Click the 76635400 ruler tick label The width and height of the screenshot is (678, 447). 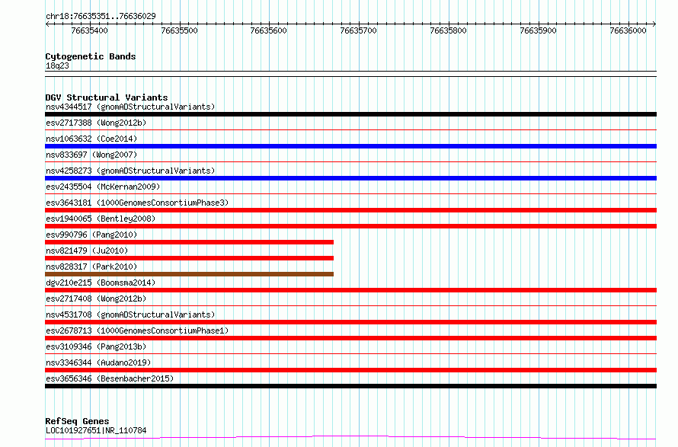click(x=89, y=30)
